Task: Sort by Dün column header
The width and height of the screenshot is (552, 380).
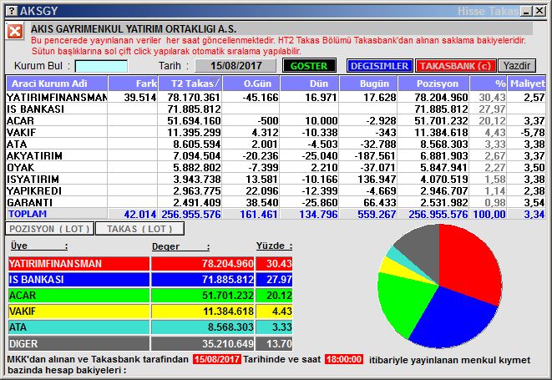Action: tap(310, 84)
